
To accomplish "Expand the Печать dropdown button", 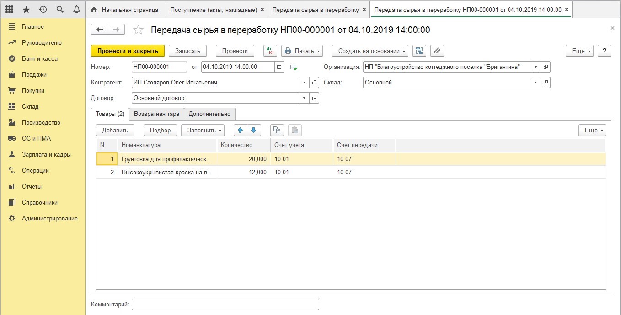I will pos(302,51).
